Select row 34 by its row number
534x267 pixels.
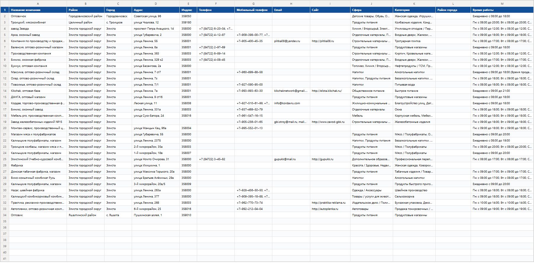(5, 215)
